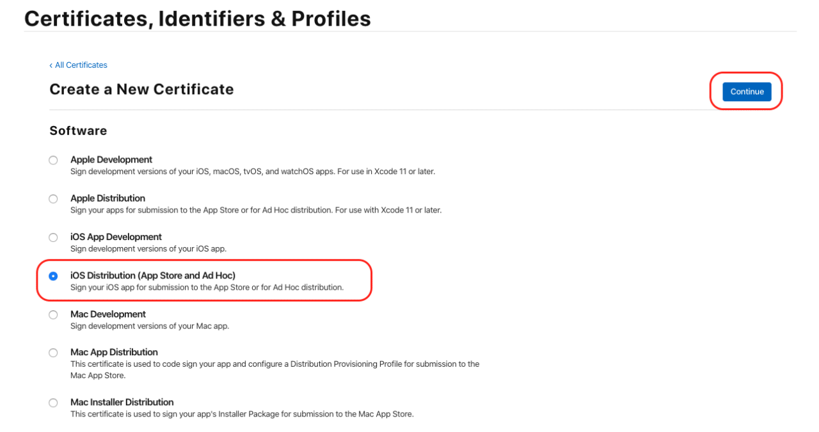
Task: Select iOS Distribution (App Store and Ad Hoc)
Action: click(x=53, y=276)
